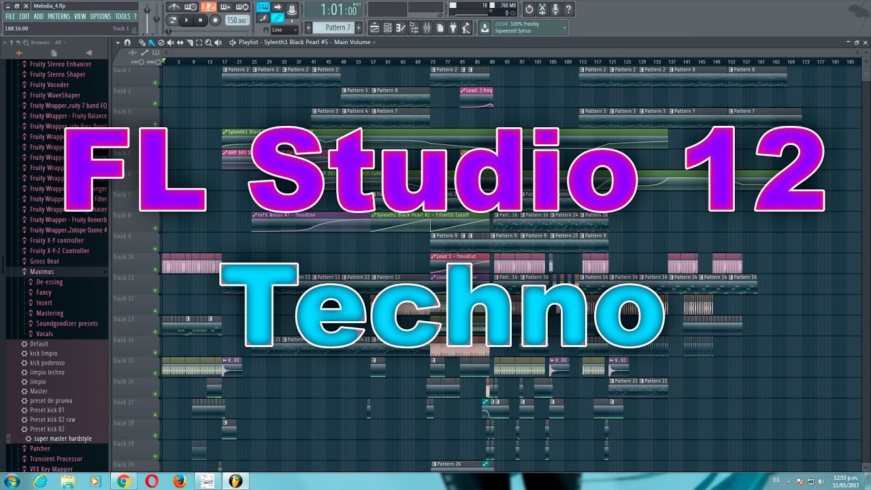871x490 pixels.
Task: Select the playlist Delete tool
Action: [x=161, y=43]
